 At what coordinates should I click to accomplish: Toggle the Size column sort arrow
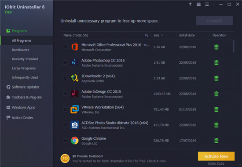pyautogui.click(x=162, y=35)
